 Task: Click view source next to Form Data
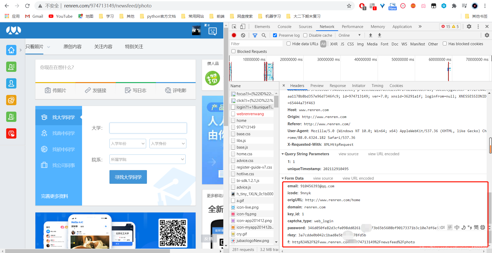click(x=323, y=178)
